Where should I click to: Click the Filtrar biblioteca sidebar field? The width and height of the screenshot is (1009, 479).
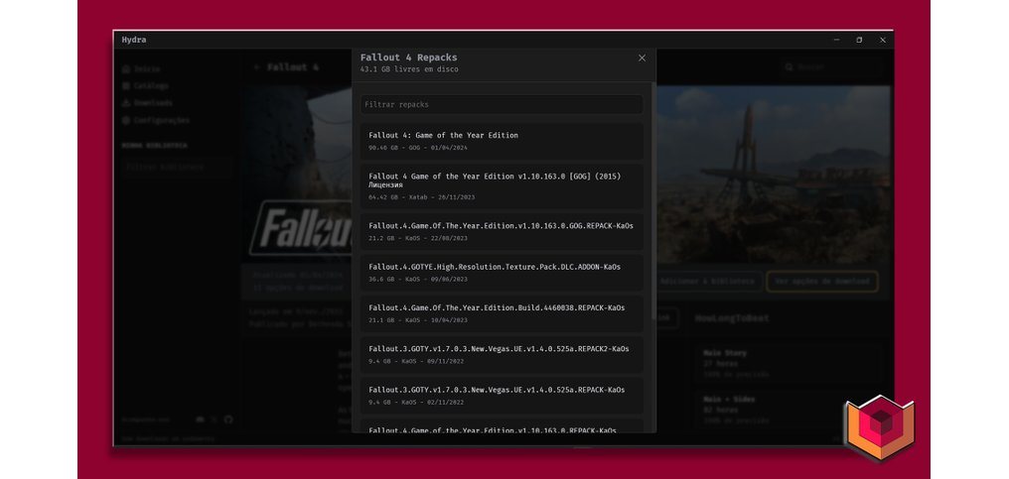click(x=177, y=167)
